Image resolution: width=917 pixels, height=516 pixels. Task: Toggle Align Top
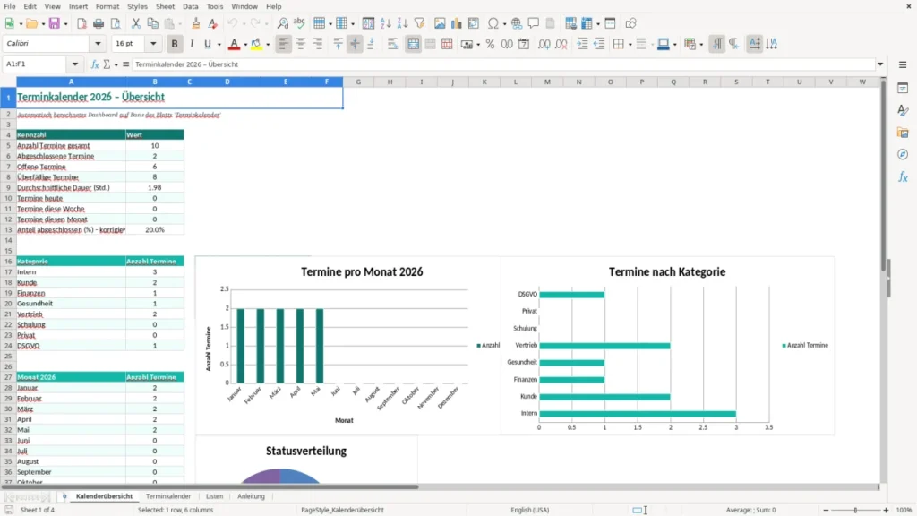(338, 44)
